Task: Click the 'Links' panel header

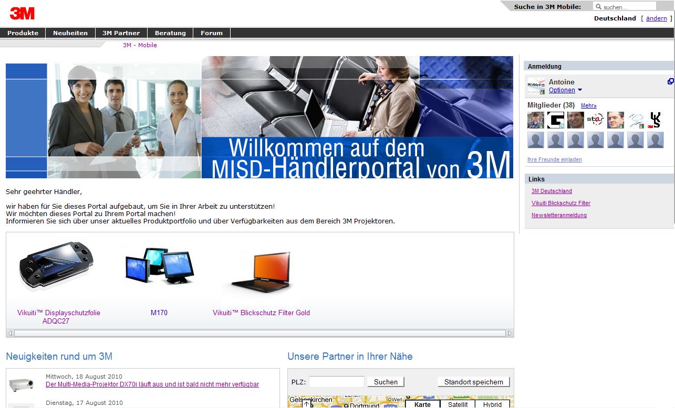Action: click(x=599, y=179)
